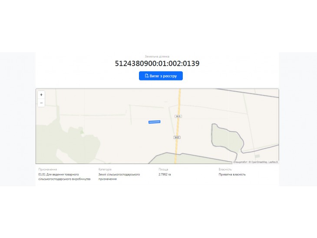
Task: Zoom out the map with minus button
Action: click(41, 103)
